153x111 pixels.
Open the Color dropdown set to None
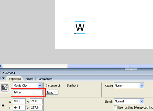pyautogui.click(x=129, y=86)
